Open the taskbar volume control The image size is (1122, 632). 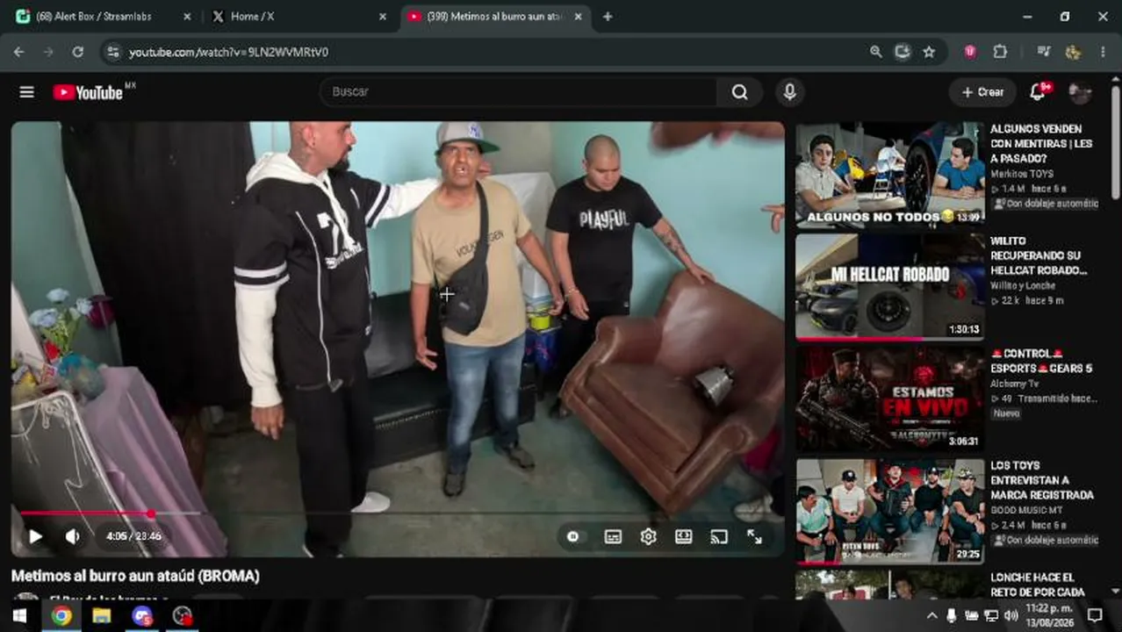pos(1011,615)
